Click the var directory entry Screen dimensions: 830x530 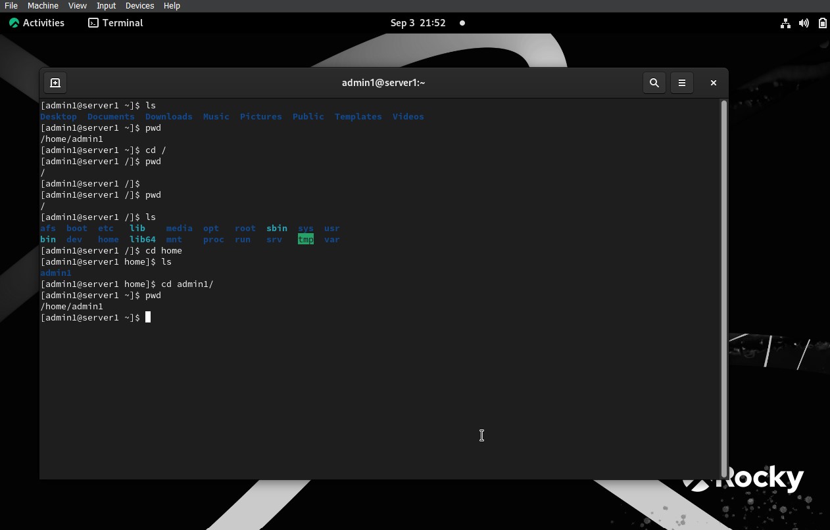point(332,240)
